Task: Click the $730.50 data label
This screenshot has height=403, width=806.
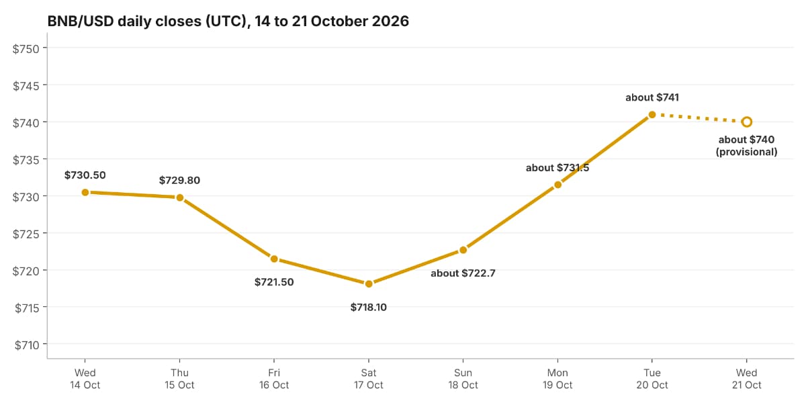Action: [x=85, y=175]
